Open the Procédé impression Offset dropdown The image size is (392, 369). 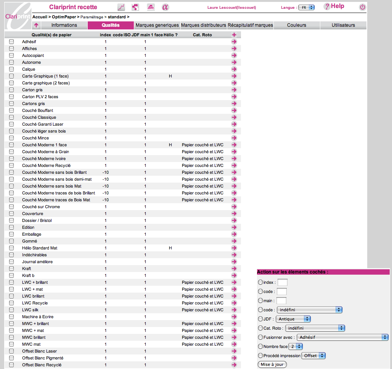(313, 356)
